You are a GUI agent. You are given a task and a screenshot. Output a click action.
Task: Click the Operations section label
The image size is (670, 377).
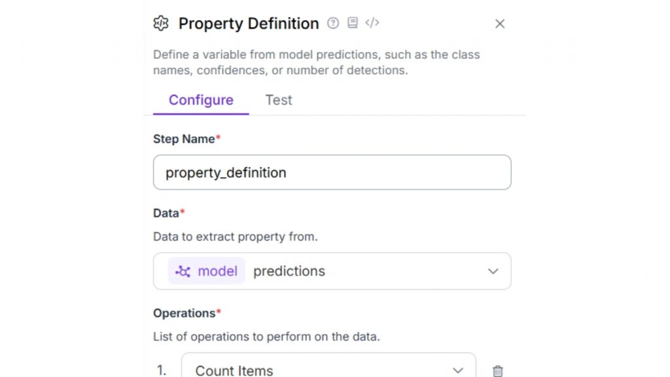click(184, 313)
